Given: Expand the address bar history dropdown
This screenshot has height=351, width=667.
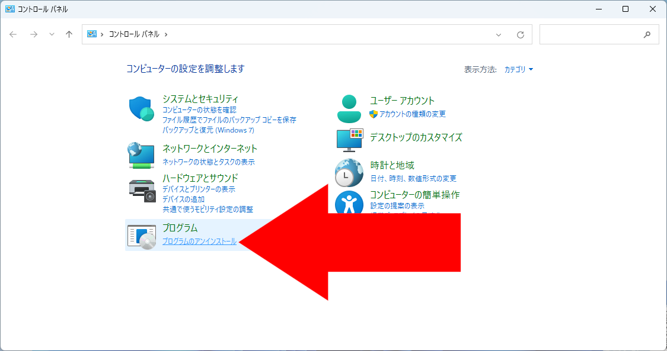Looking at the screenshot, I should pyautogui.click(x=498, y=34).
